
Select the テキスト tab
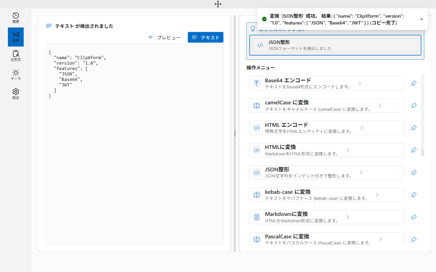[205, 37]
